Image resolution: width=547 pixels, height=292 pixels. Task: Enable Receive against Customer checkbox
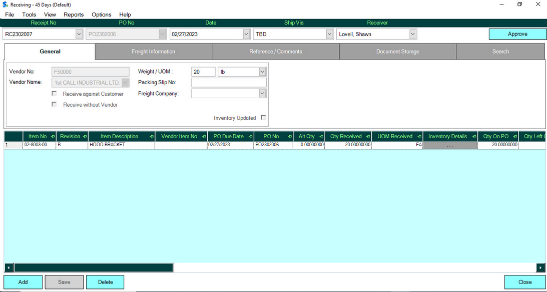54,94
